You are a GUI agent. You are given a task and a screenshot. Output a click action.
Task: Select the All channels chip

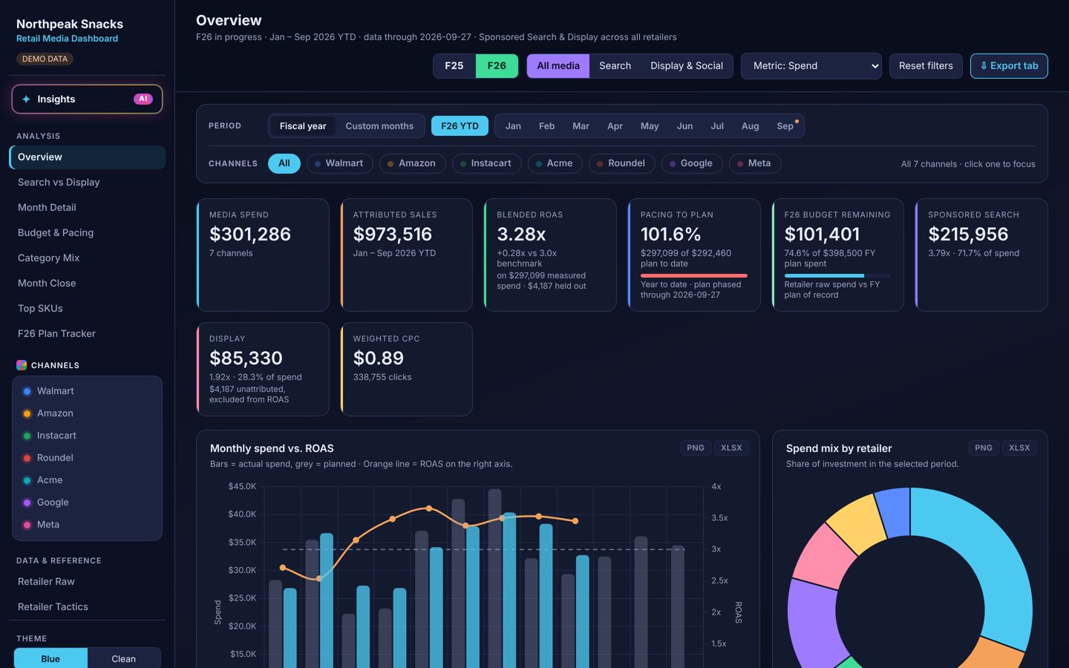point(284,163)
